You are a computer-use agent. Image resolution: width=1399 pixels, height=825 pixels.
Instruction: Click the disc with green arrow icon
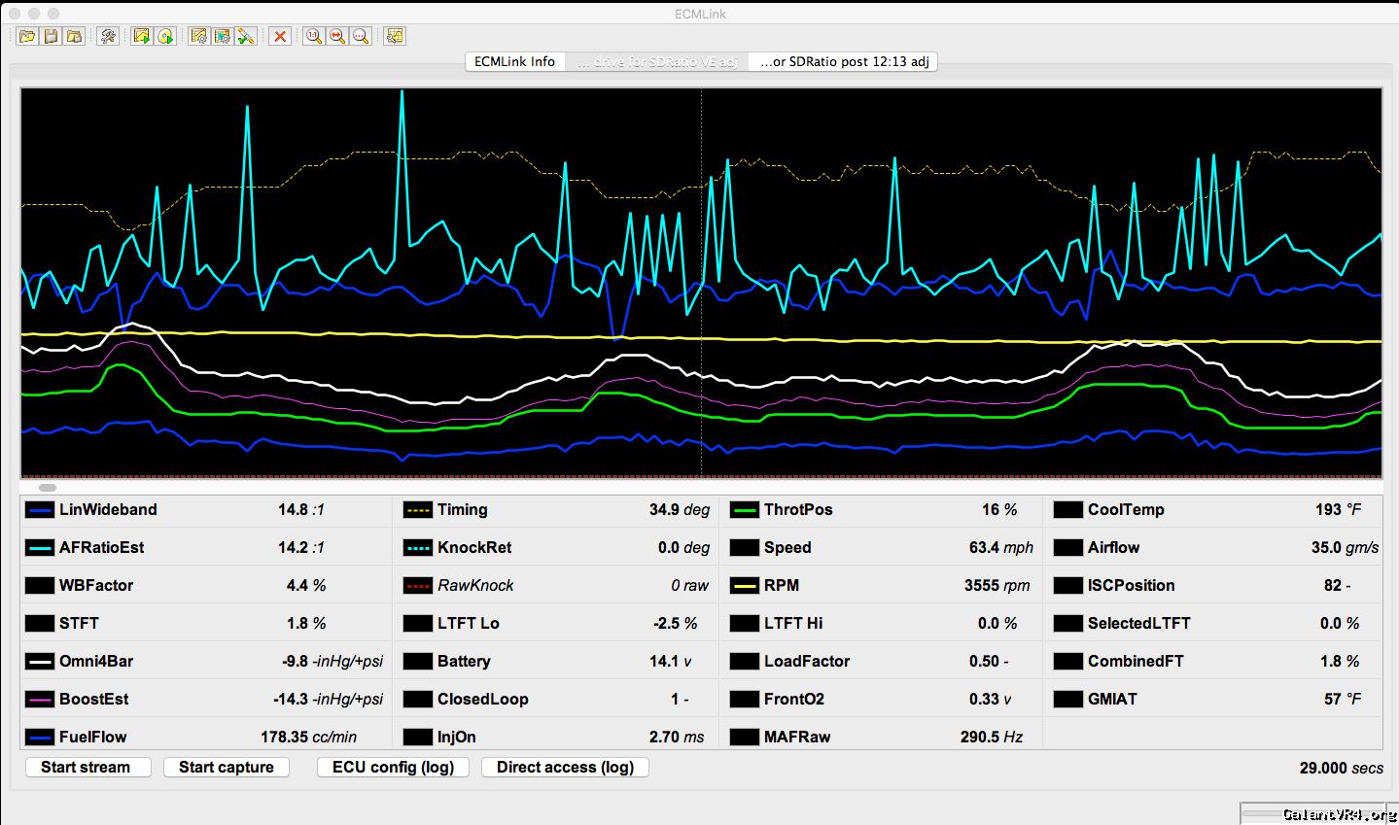click(x=165, y=36)
